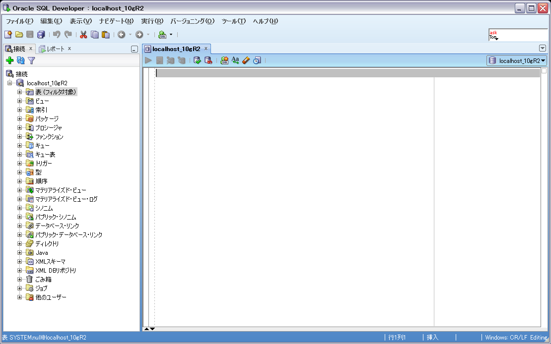Minimize the connections panel

point(134,49)
